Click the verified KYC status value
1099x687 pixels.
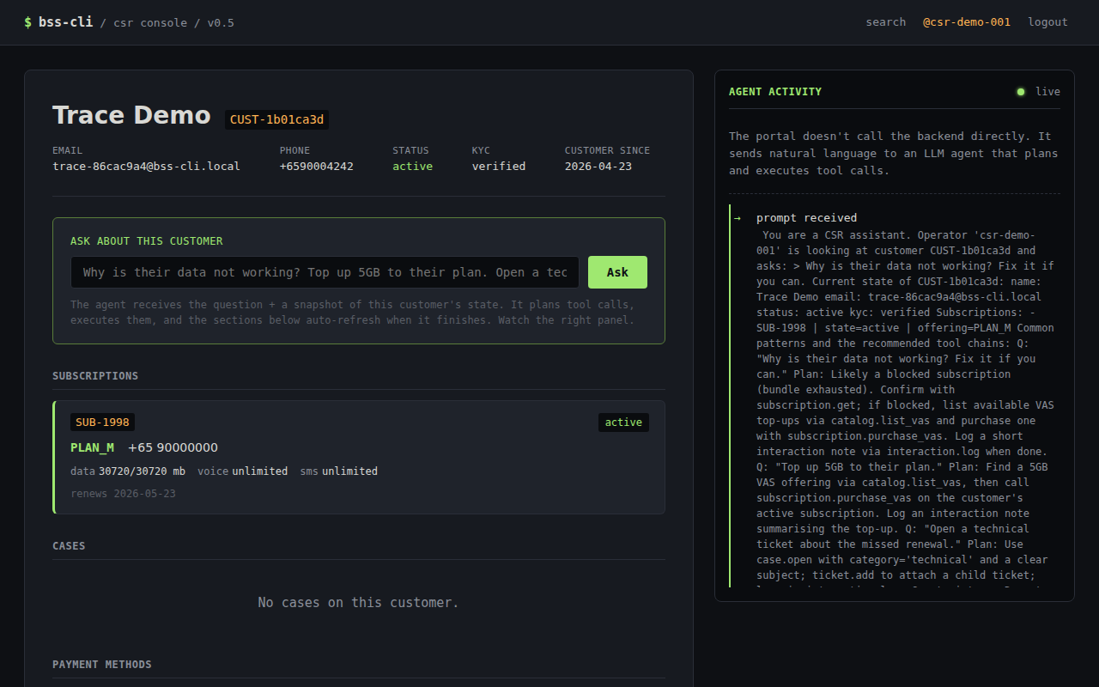pos(498,167)
